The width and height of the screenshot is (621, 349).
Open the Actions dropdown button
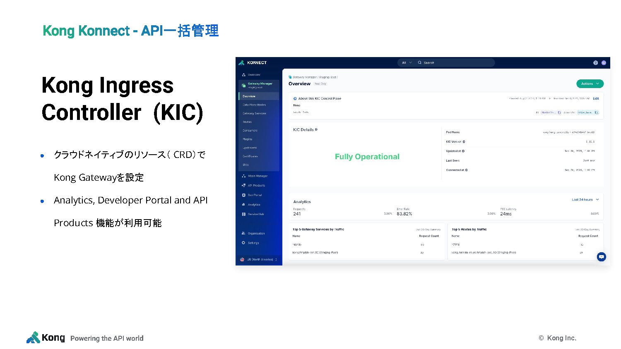tap(590, 84)
